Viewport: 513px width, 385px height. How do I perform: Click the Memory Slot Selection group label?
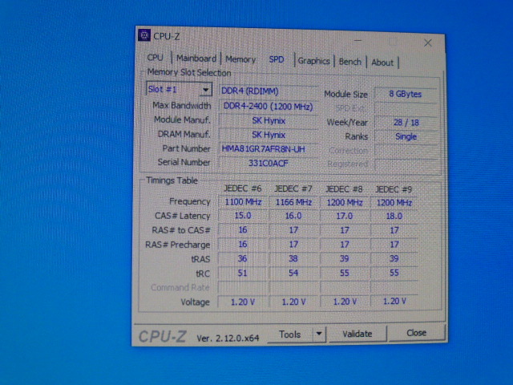(x=189, y=72)
